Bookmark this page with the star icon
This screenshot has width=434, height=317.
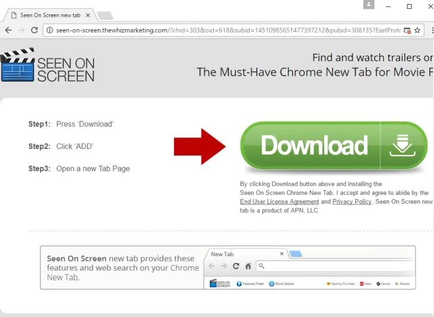tap(417, 30)
